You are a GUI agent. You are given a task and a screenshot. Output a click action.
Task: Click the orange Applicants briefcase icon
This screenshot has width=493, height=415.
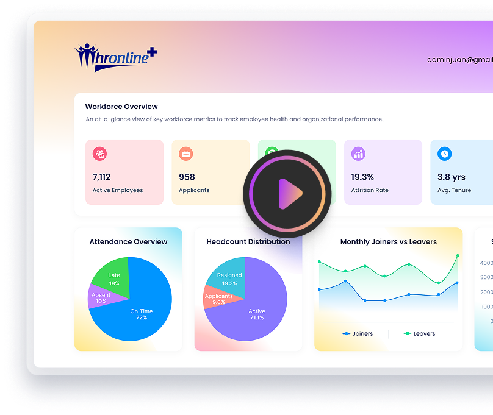click(x=185, y=154)
